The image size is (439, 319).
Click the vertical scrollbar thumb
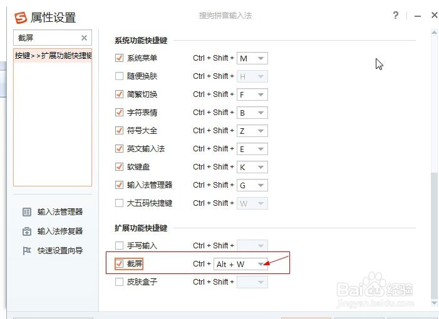click(434, 236)
